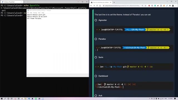Image resolution: width=178 pixels, height=100 pixels.
Task: Open taskbar Search
Action: click(5, 99)
